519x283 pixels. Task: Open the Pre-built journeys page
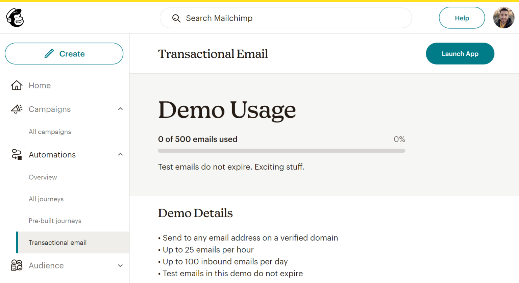click(55, 221)
